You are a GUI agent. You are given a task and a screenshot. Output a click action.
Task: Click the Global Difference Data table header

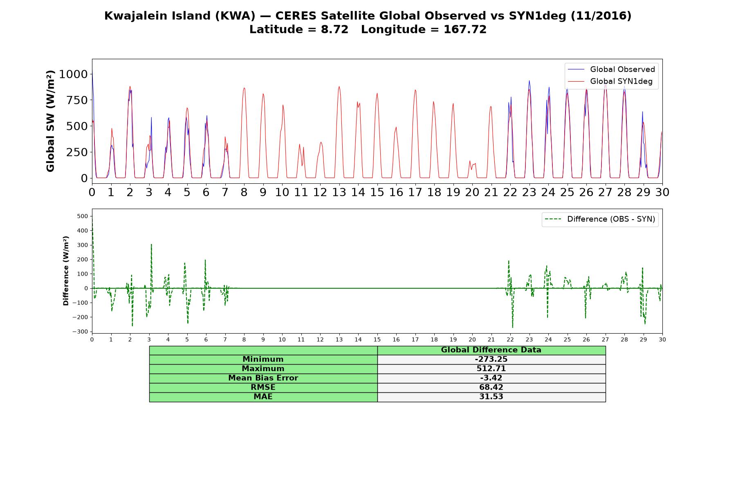491,350
